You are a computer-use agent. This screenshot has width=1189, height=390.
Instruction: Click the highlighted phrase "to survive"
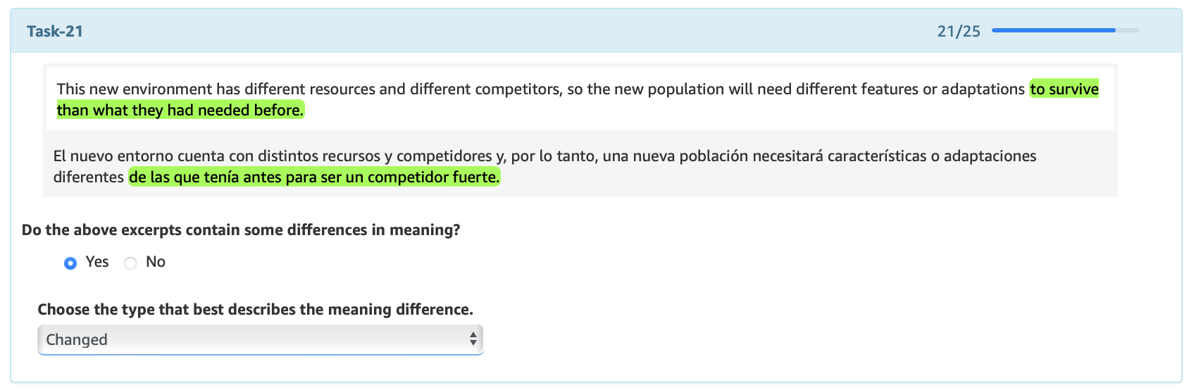click(1064, 89)
